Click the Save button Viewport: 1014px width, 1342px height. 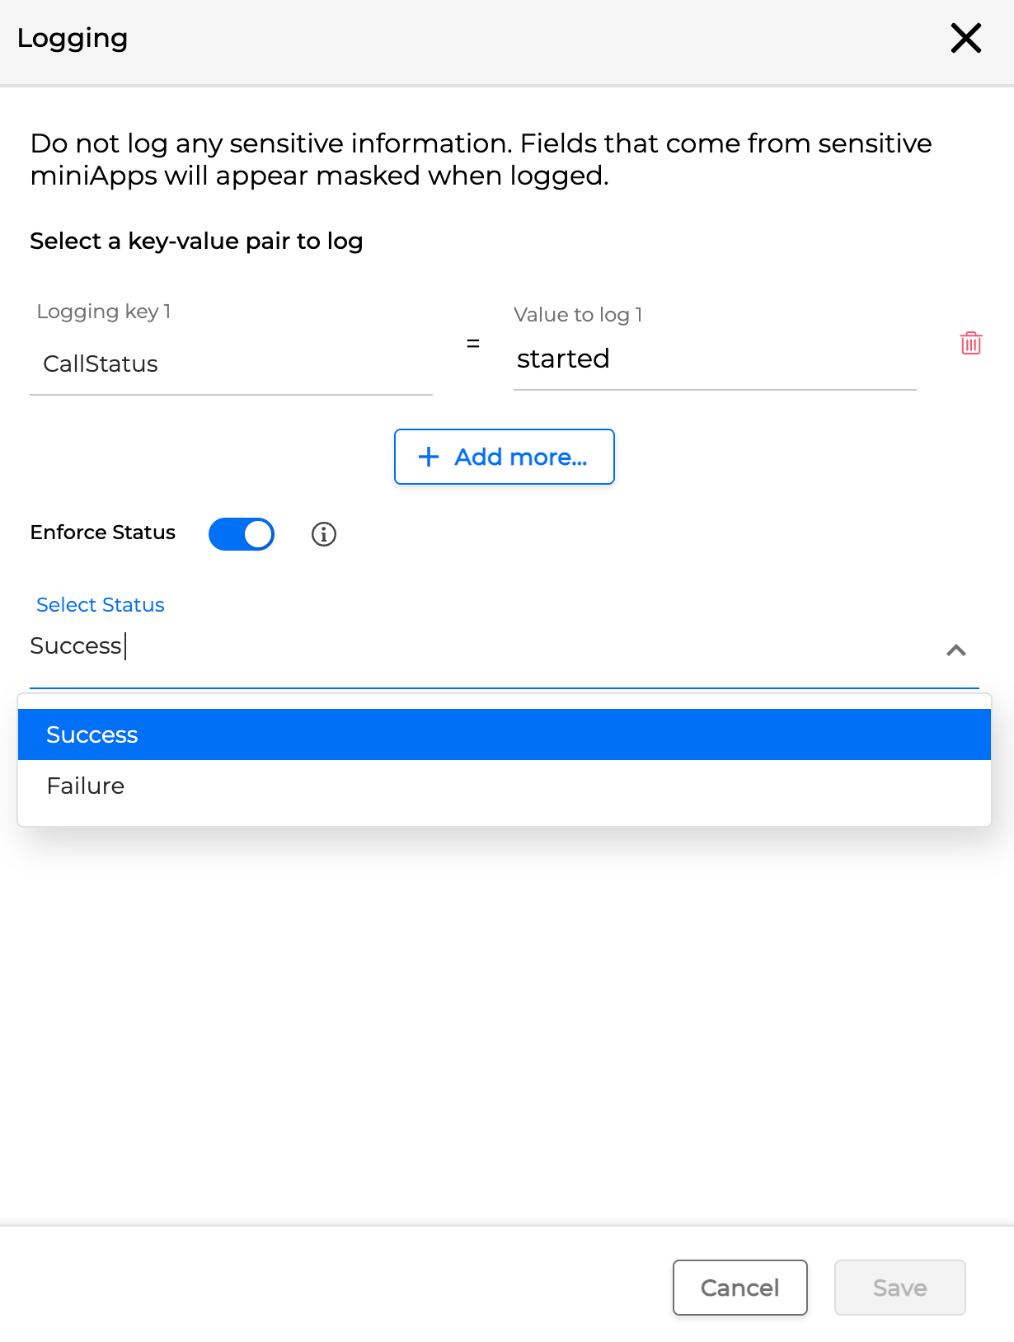click(899, 1288)
